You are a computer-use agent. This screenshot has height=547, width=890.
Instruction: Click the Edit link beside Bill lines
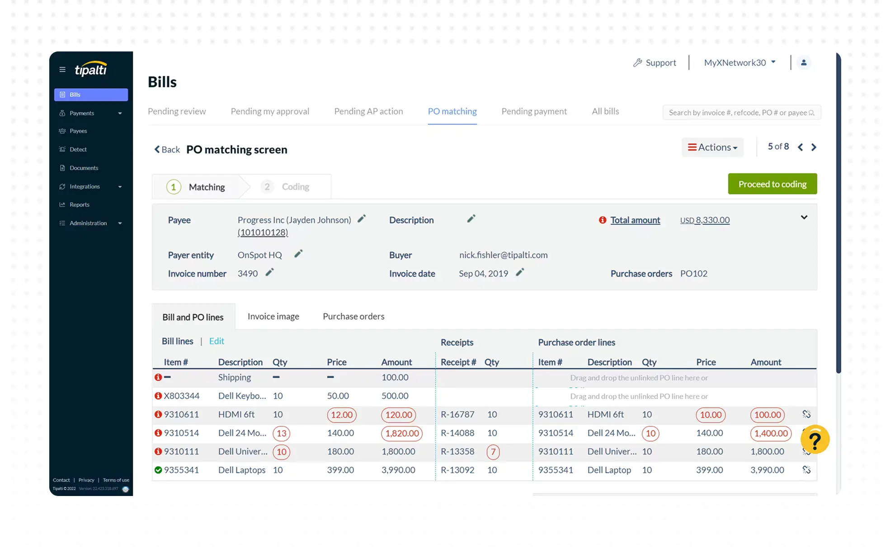click(217, 341)
